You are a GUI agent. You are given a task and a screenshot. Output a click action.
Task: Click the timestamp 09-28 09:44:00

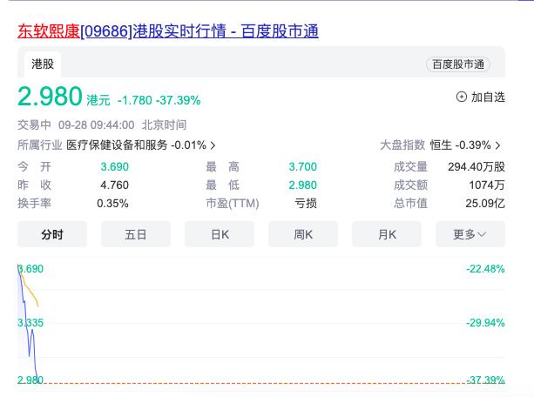[97, 125]
